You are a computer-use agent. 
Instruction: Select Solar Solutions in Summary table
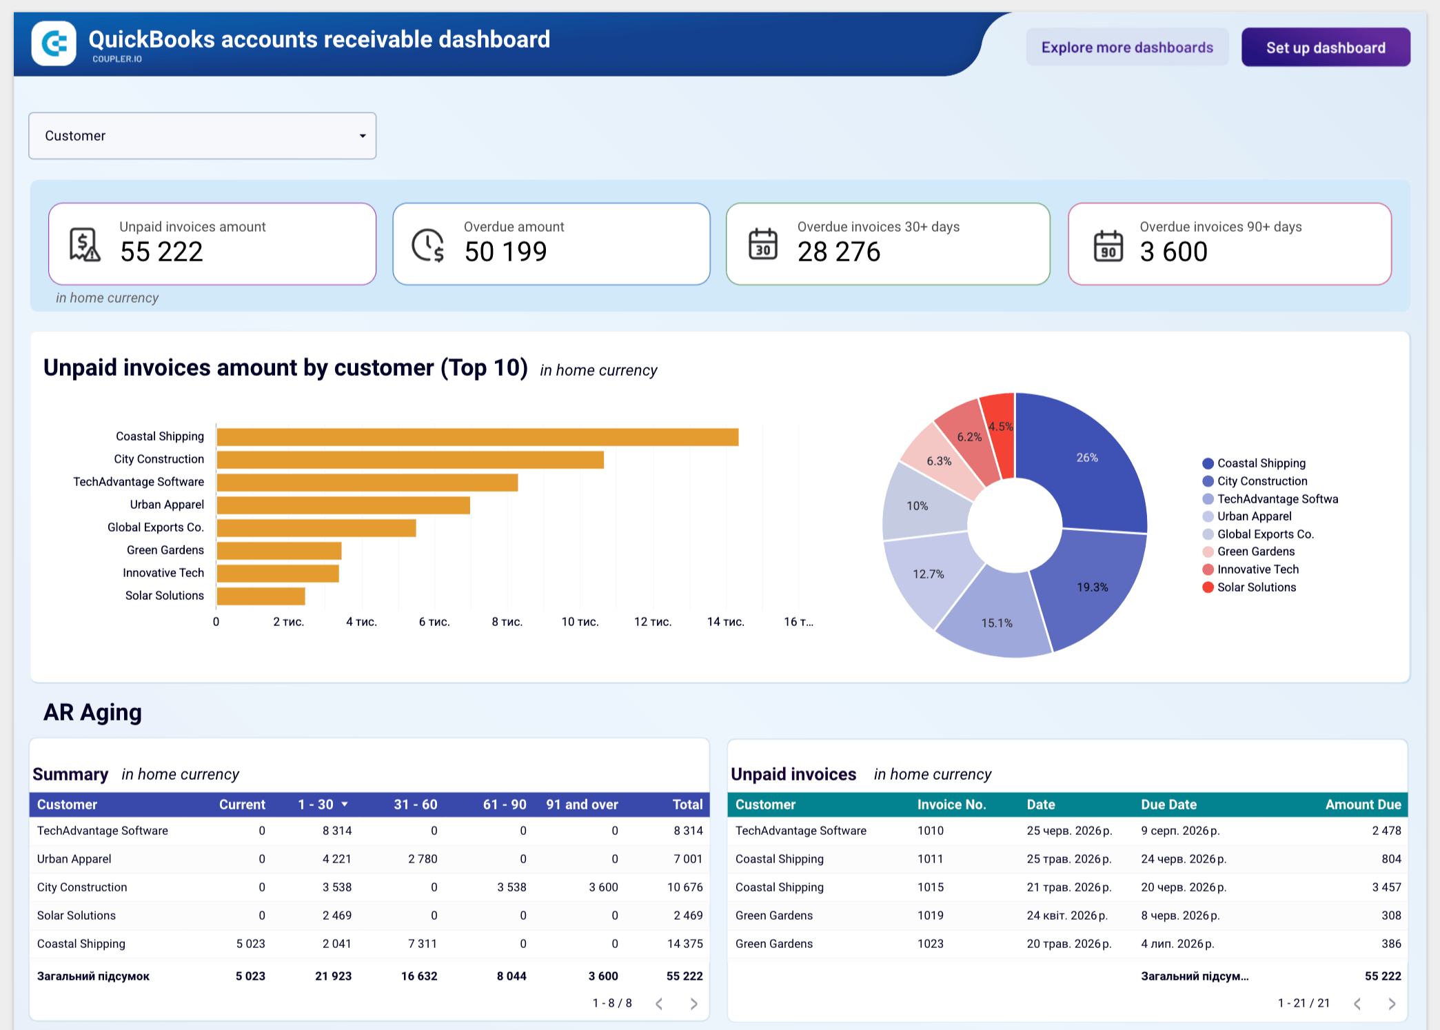coord(369,916)
